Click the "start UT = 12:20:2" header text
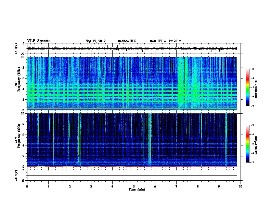Screen dimensions: 271x209 point(165,41)
